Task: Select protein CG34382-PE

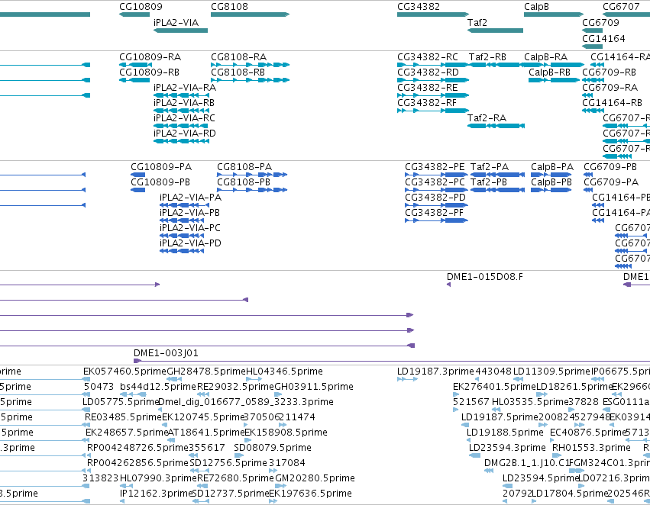Action: [436, 175]
